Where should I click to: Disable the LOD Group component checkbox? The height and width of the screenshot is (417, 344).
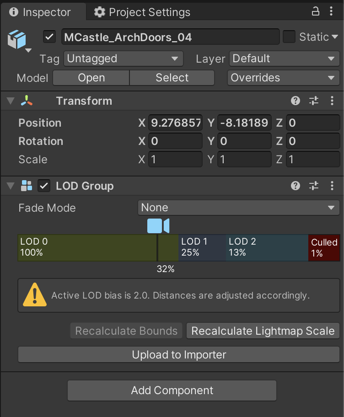click(44, 186)
